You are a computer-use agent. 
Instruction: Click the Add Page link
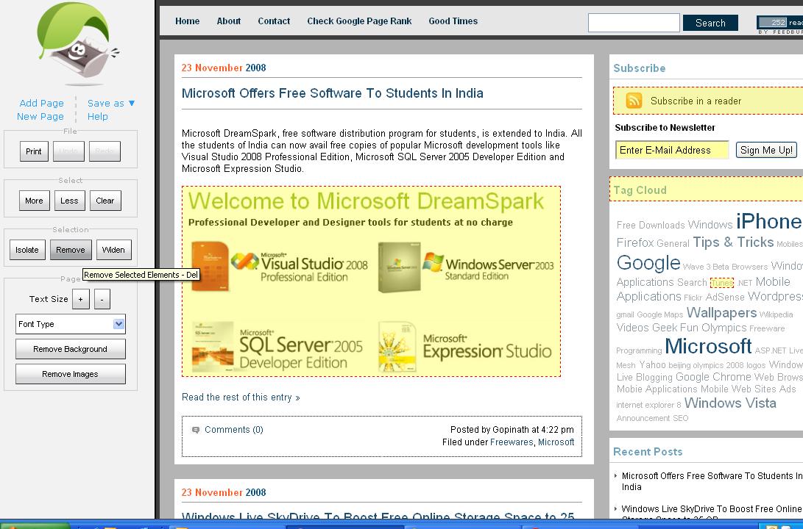(41, 104)
